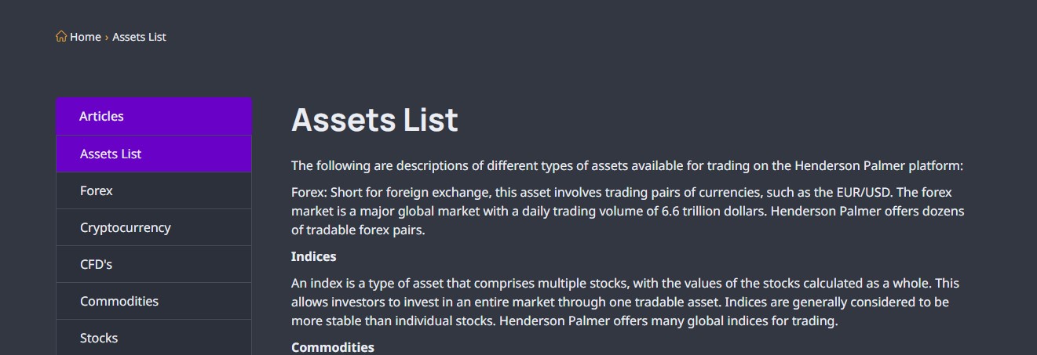Image resolution: width=1037 pixels, height=355 pixels.
Task: Click the paragraph beginning "An index is a type"
Action: [x=626, y=302]
